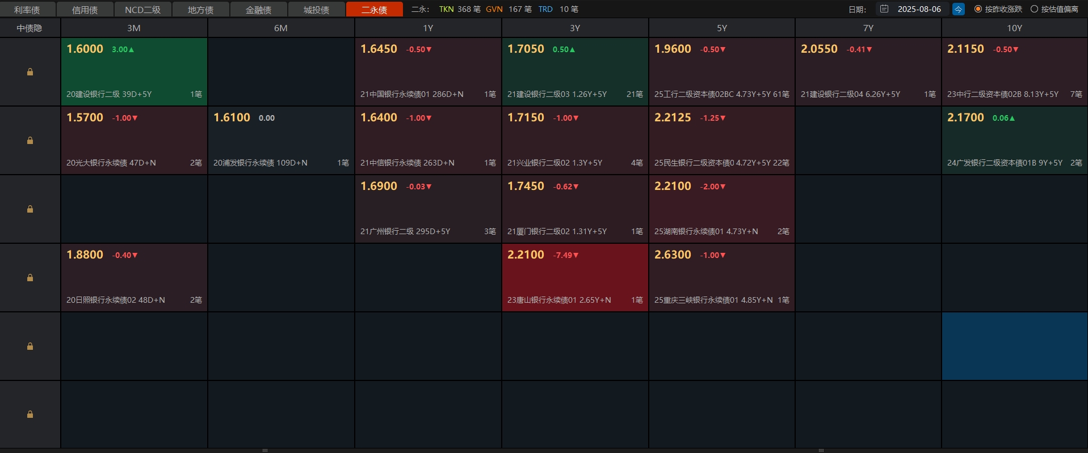Click the 7Y column header
1088x453 pixels.
[868, 28]
